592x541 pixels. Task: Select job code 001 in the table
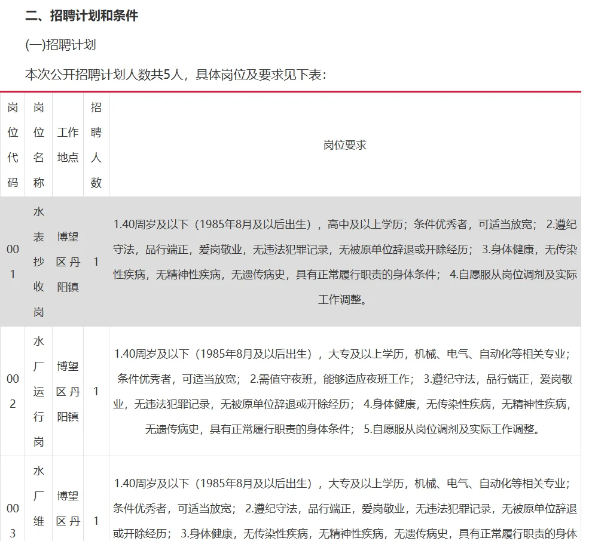click(12, 262)
